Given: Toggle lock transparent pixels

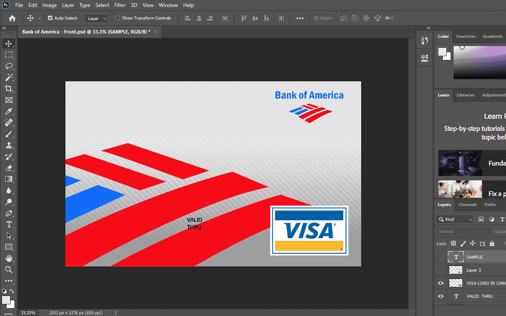Looking at the screenshot, I should (453, 243).
